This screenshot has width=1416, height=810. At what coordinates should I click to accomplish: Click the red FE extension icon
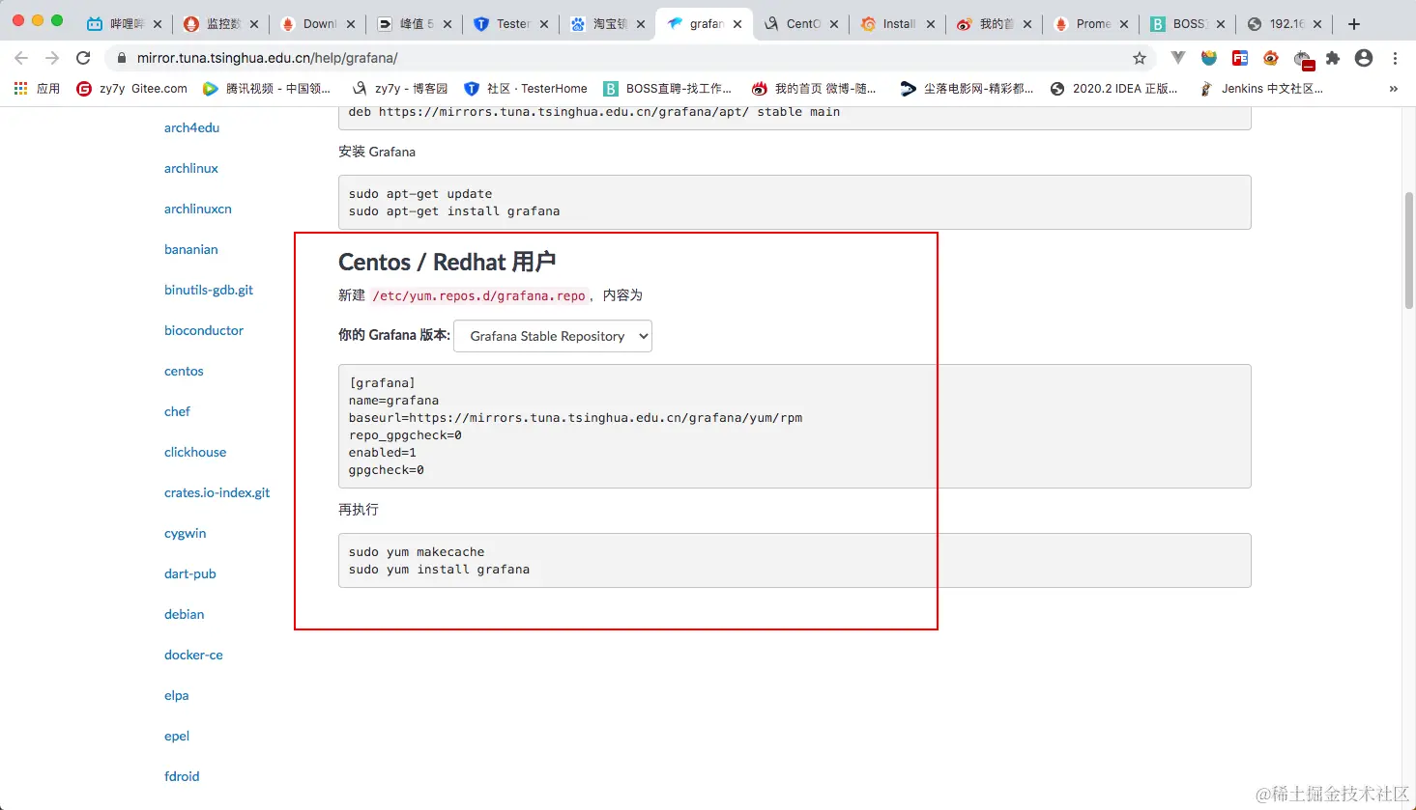(x=1240, y=58)
